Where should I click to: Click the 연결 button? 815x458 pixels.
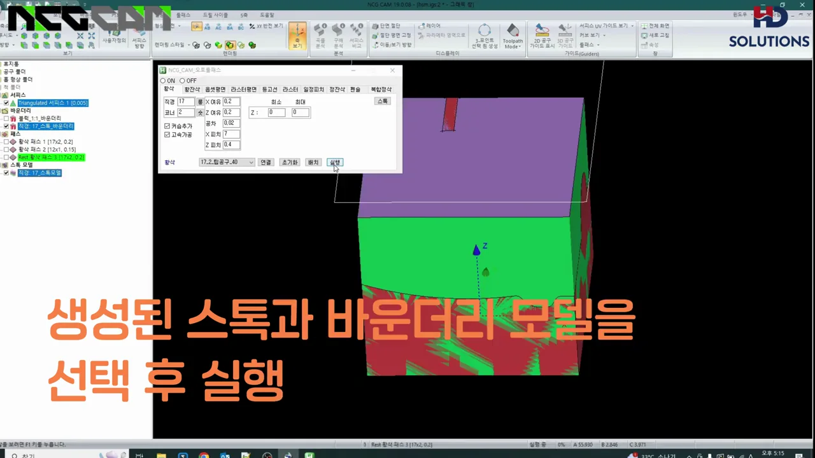266,162
